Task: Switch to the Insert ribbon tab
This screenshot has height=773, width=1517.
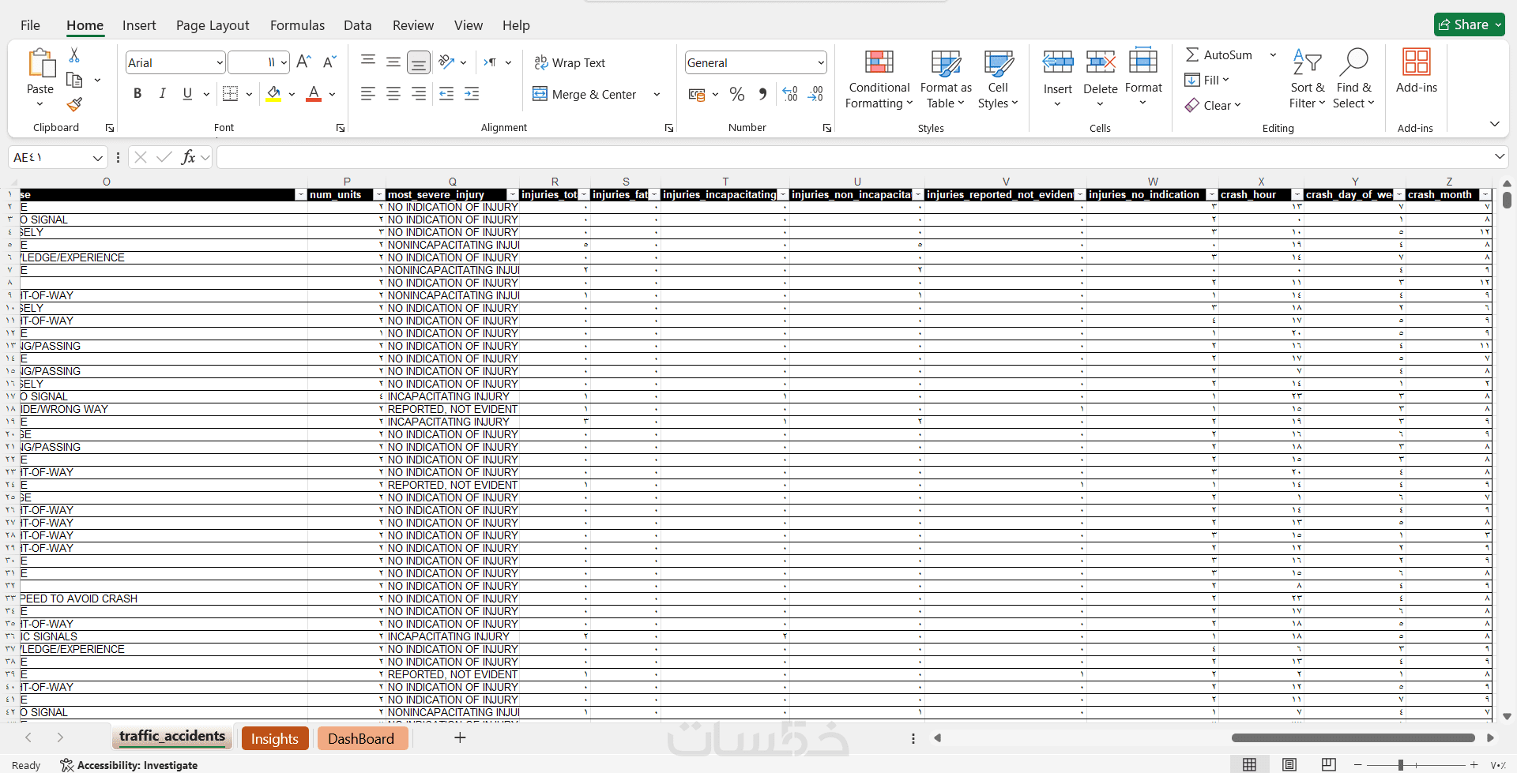Action: click(139, 25)
